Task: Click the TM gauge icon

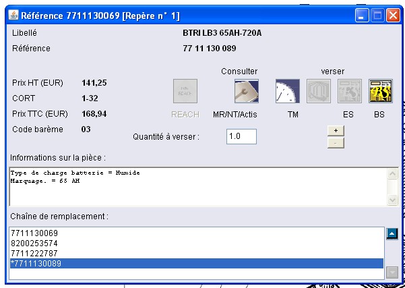Action: click(x=288, y=91)
